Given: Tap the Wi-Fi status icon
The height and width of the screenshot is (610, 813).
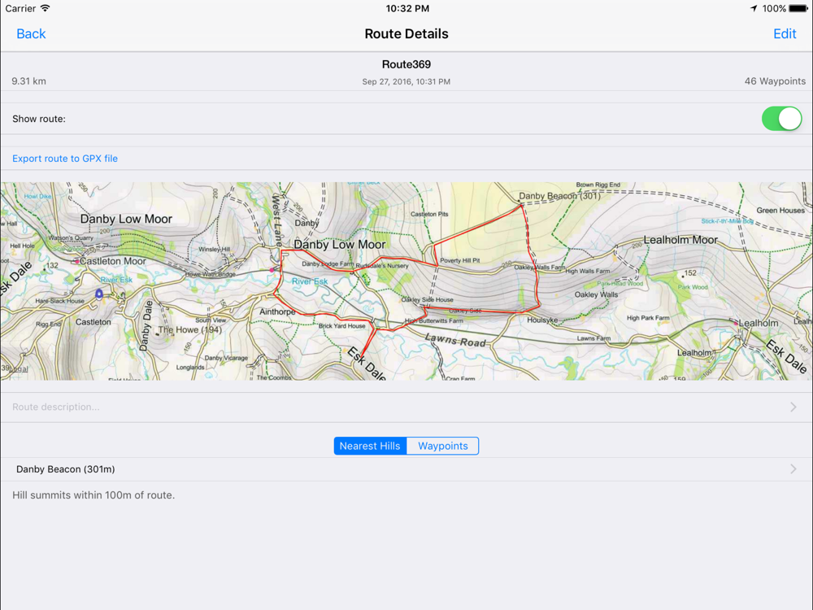Looking at the screenshot, I should click(x=46, y=8).
